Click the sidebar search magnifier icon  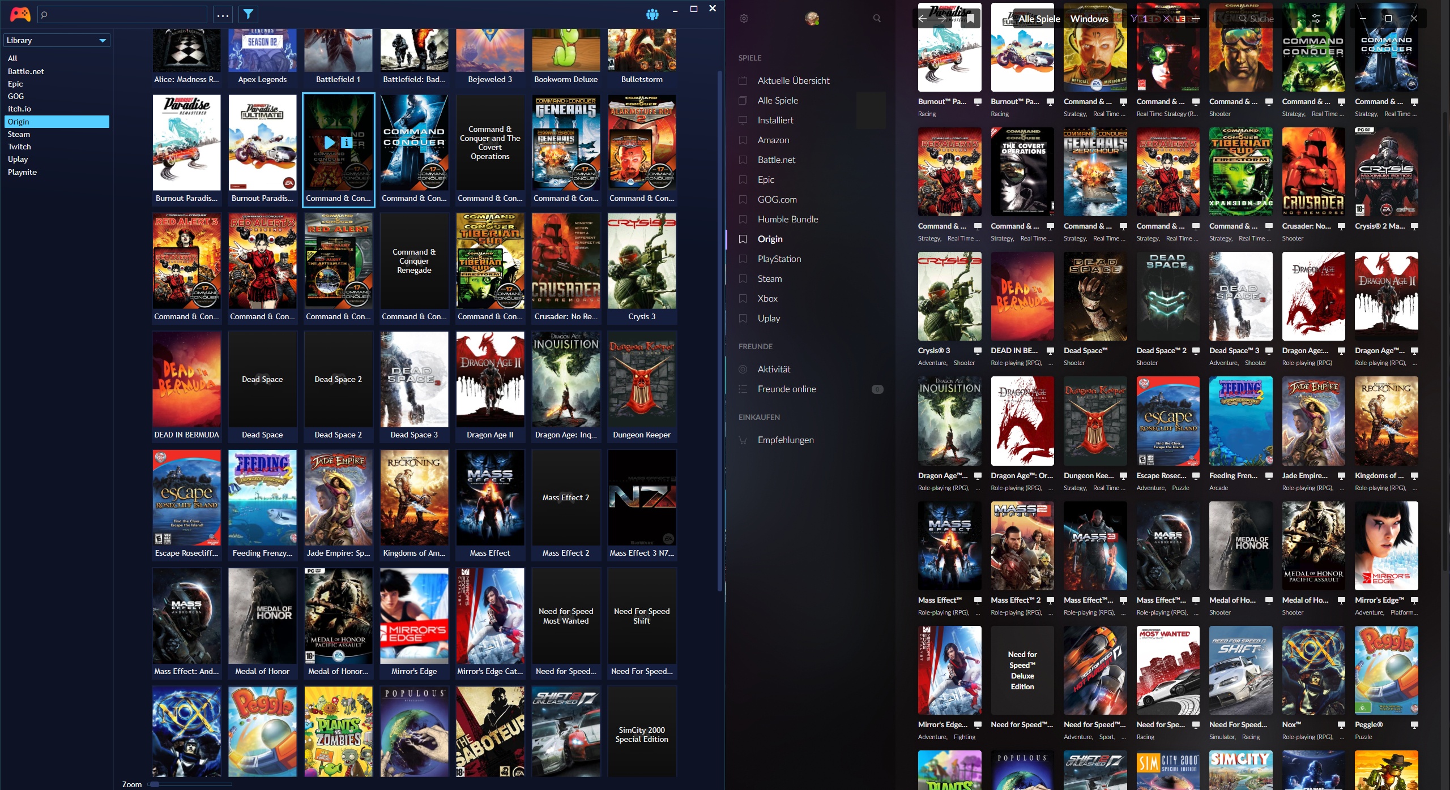tap(877, 19)
